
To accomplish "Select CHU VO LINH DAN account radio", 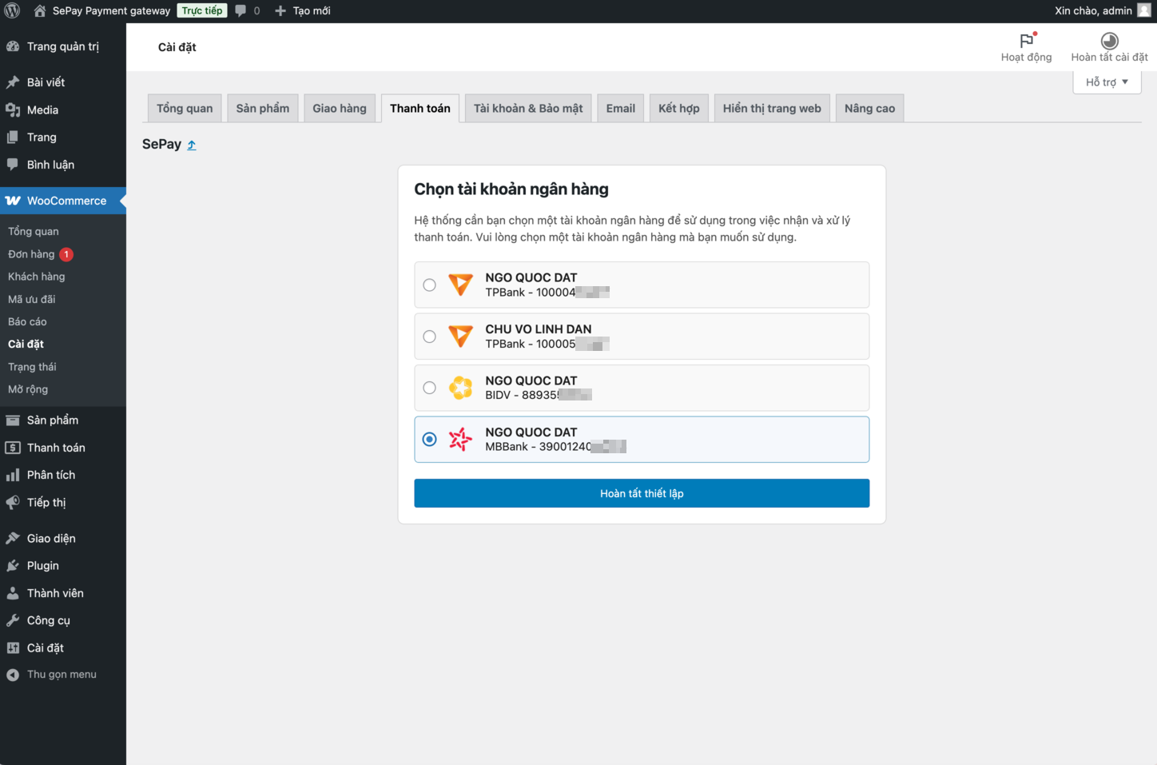I will [x=430, y=337].
